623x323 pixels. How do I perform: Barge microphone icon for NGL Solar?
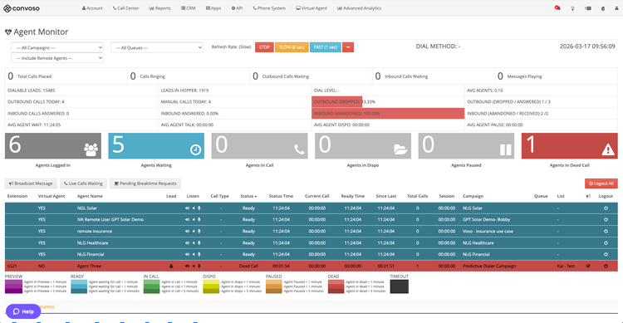coord(199,208)
